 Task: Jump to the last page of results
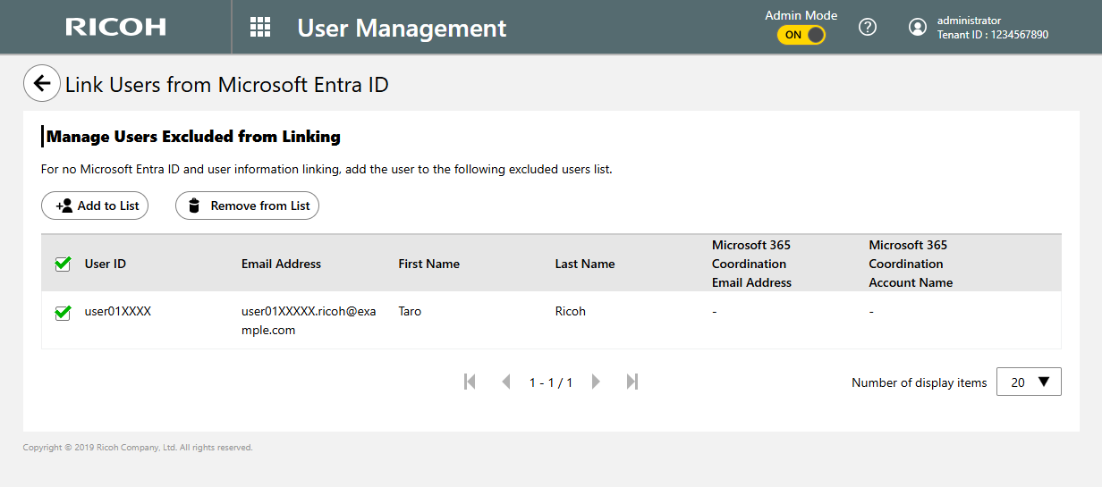(x=632, y=382)
